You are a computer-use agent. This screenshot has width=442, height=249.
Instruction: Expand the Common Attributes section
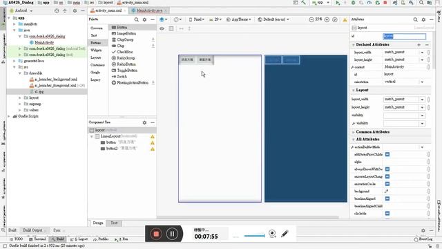(x=353, y=132)
